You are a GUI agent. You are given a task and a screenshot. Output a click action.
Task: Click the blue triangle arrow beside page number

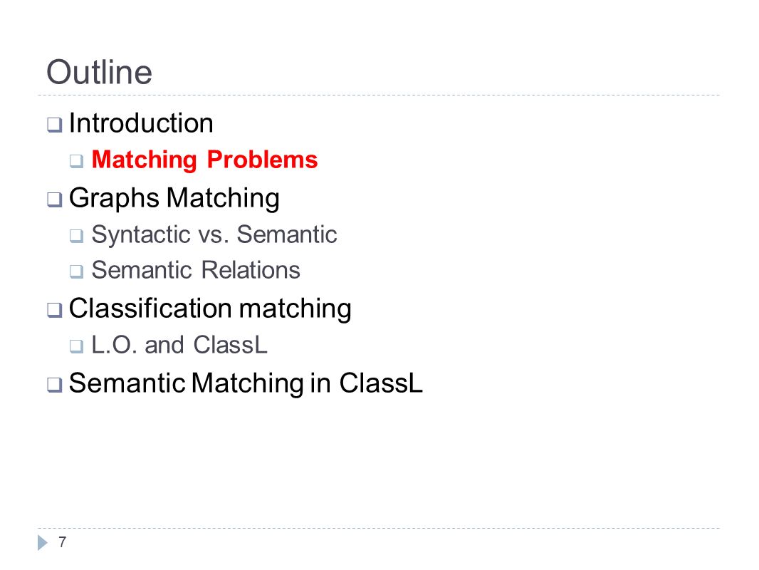coord(43,542)
